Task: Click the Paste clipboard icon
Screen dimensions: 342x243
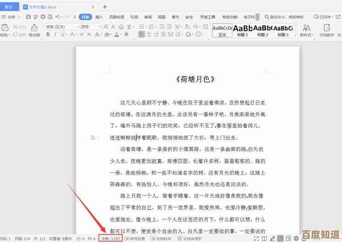Action: coord(5,28)
